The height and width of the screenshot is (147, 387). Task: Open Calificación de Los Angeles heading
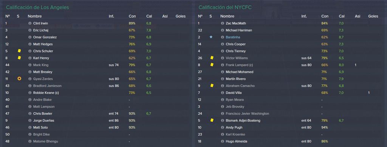[x=37, y=8]
